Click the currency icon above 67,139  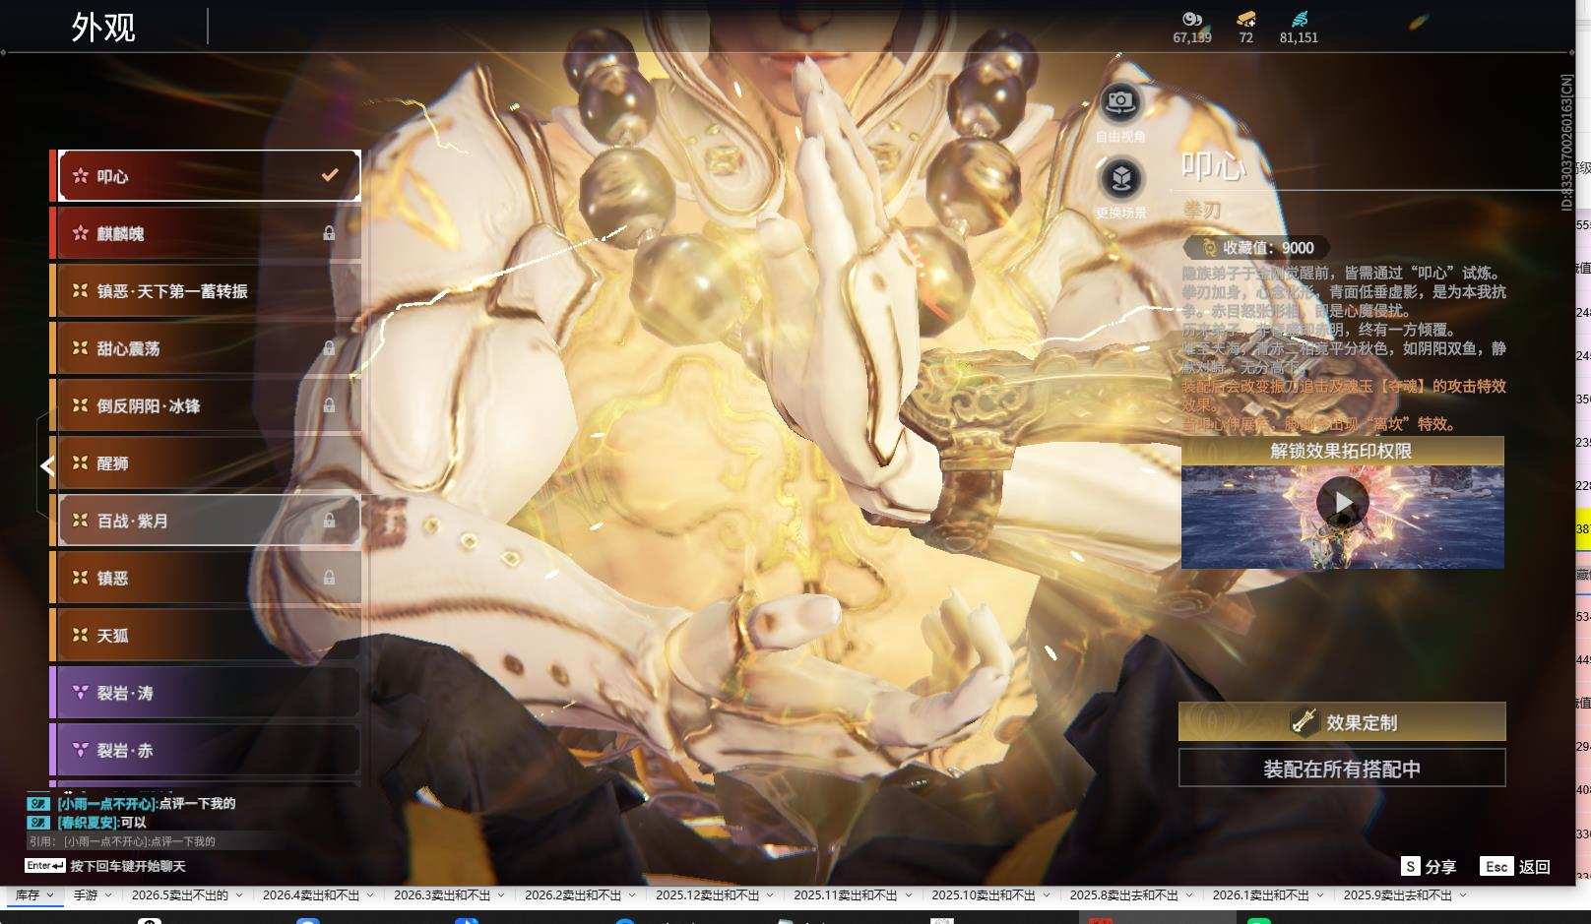(x=1192, y=19)
